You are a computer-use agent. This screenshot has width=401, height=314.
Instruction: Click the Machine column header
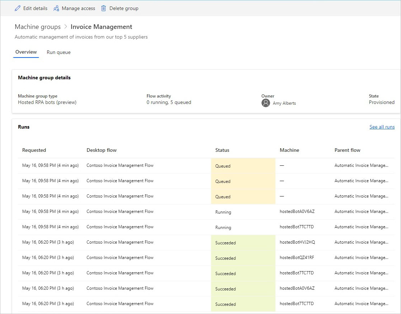289,150
